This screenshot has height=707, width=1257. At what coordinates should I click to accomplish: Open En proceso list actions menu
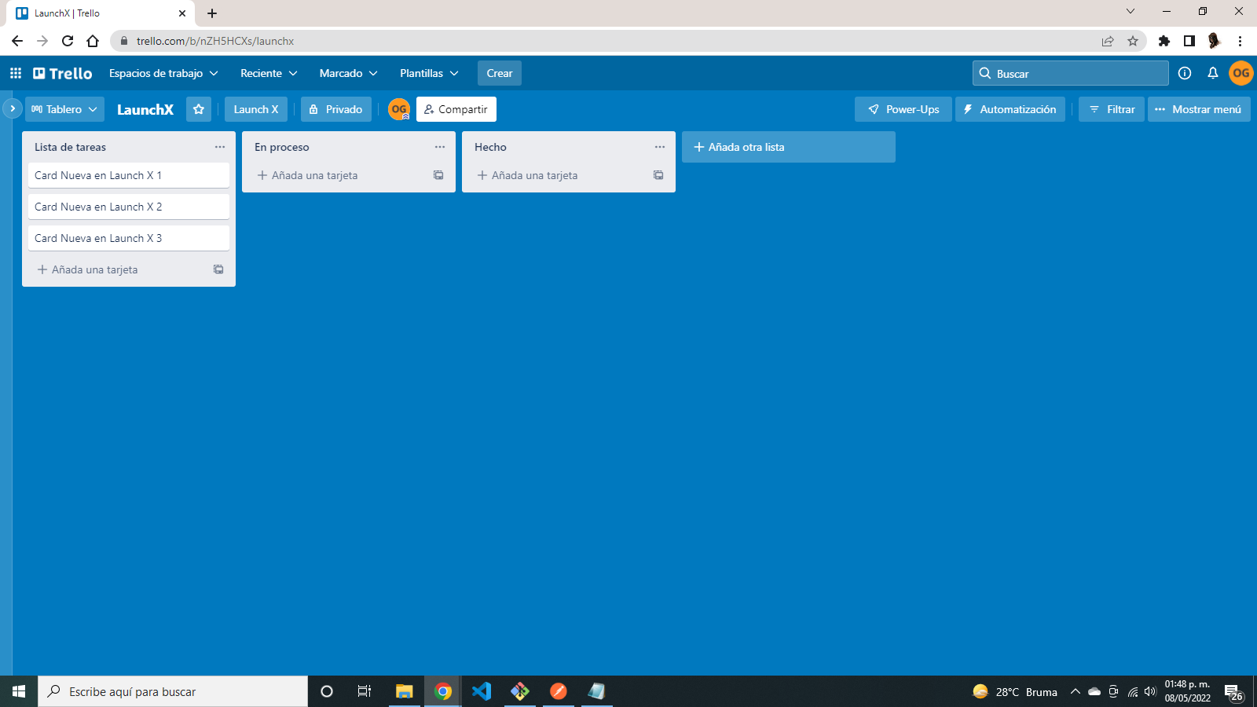coord(440,147)
